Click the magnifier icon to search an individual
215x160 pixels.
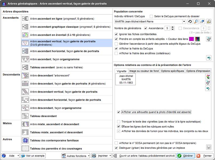[196, 22]
